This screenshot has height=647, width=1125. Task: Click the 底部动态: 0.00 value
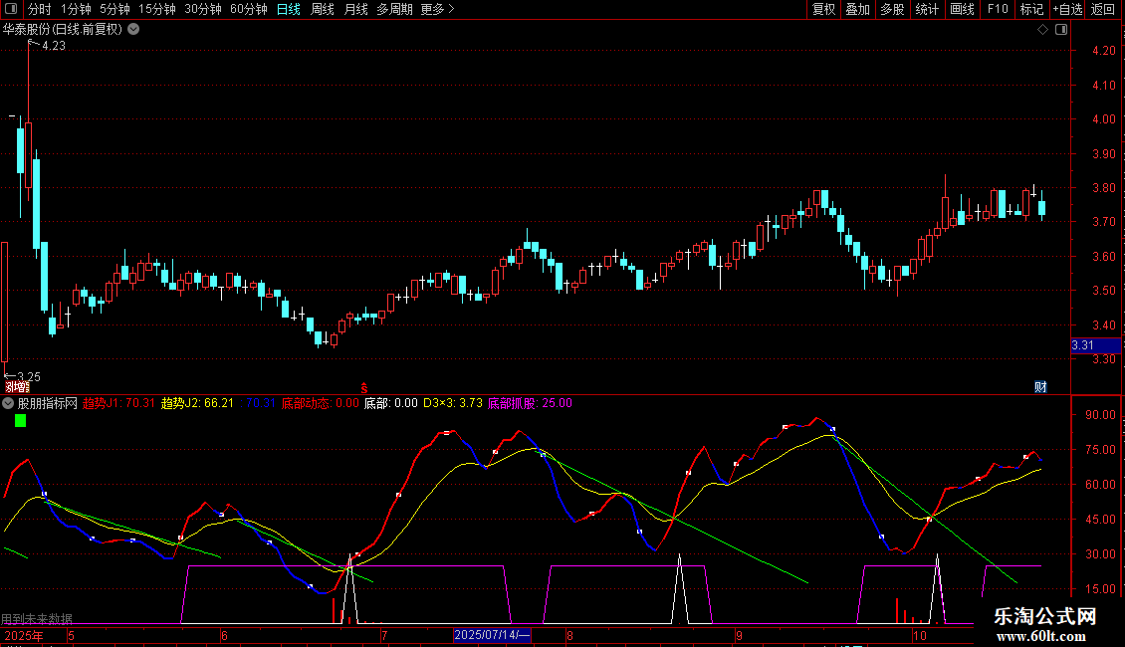pos(320,403)
